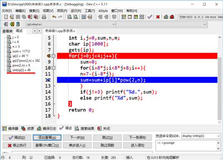Click the Open file toolbar icon
The image size is (223, 160).
(12, 17)
